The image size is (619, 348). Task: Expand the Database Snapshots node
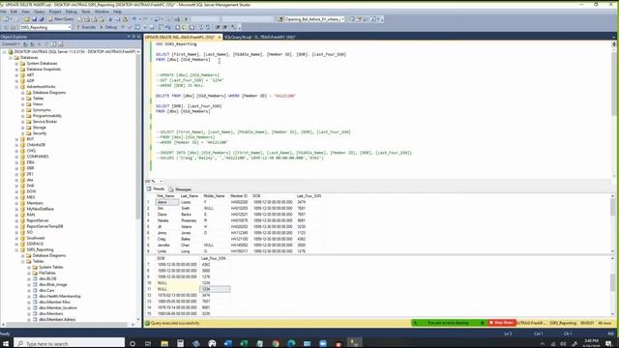point(16,70)
